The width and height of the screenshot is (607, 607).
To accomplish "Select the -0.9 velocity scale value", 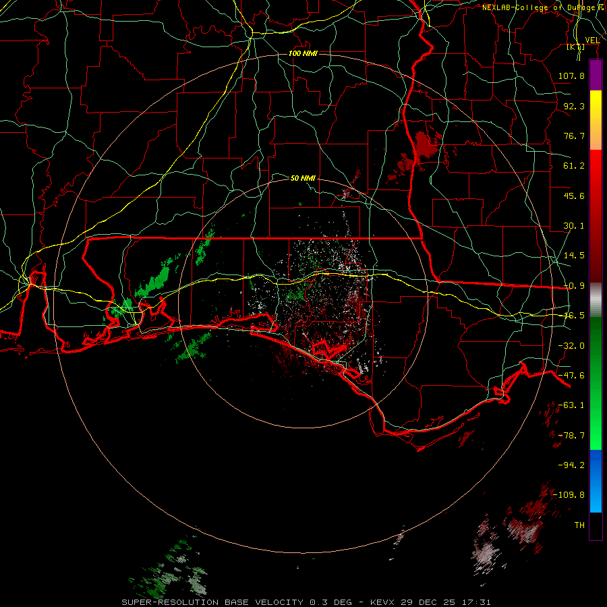I will (575, 286).
